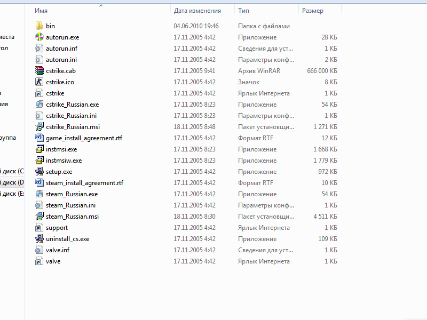Image resolution: width=427 pixels, height=320 pixels.
Task: Select the file name autorun.inf
Action: [61, 48]
